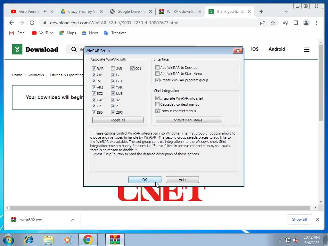Mute the Aero Vienna tab audio icon

click(45, 12)
